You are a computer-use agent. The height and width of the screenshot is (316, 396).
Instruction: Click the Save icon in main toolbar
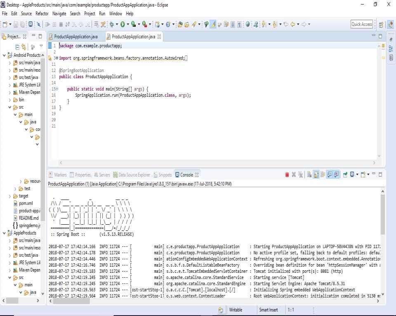coord(16,24)
